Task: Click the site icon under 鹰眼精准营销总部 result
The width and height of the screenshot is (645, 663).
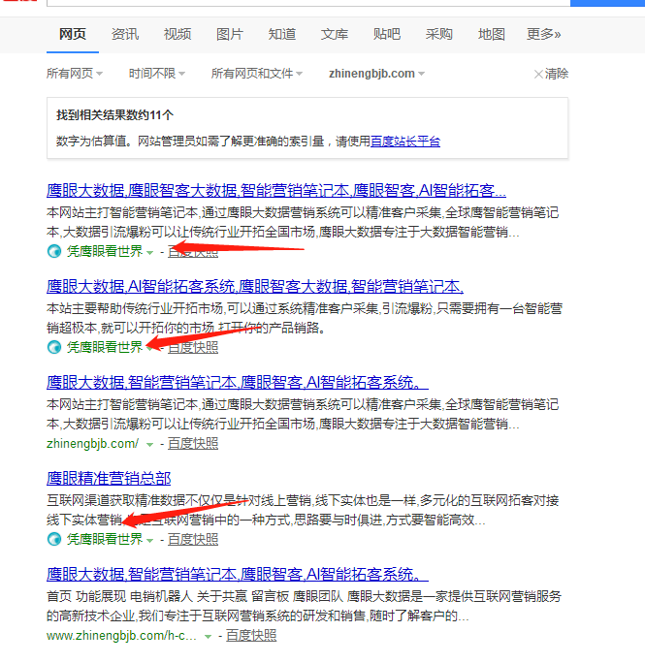Action: coord(54,539)
